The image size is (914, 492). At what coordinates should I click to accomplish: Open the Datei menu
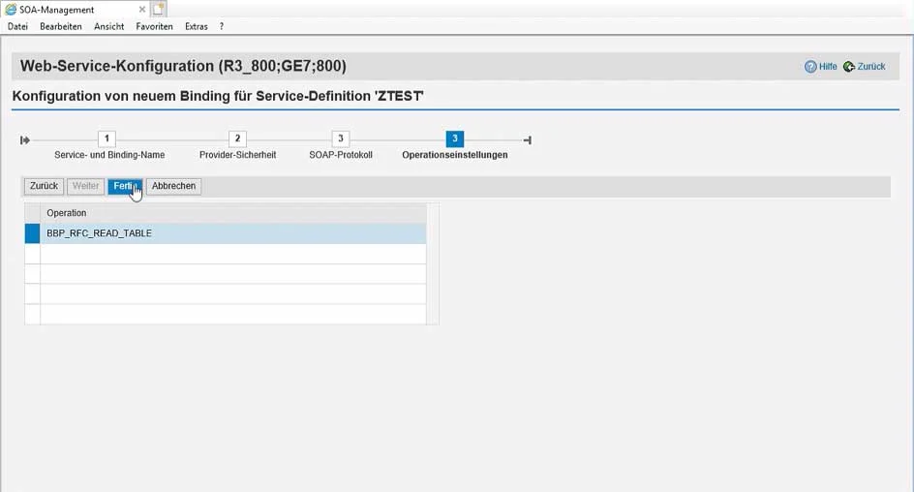17,26
